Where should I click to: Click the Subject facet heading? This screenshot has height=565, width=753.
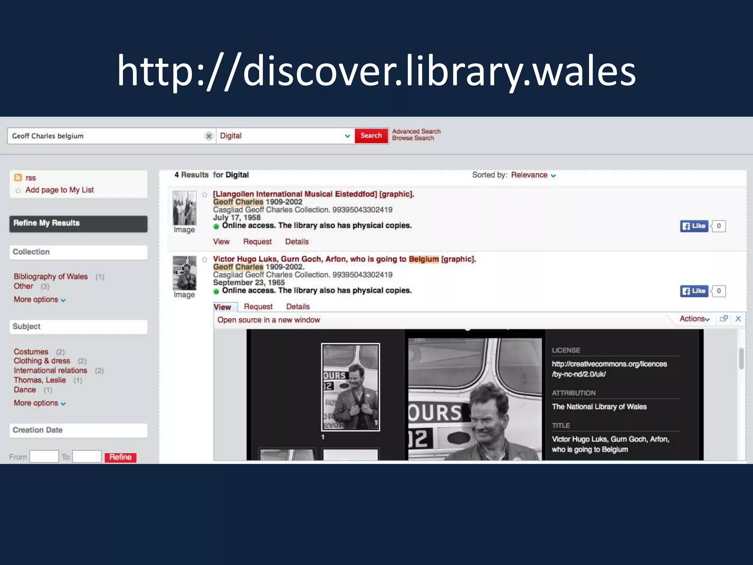78,327
